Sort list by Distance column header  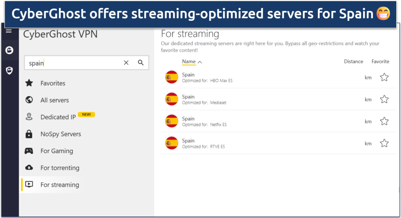click(x=353, y=61)
